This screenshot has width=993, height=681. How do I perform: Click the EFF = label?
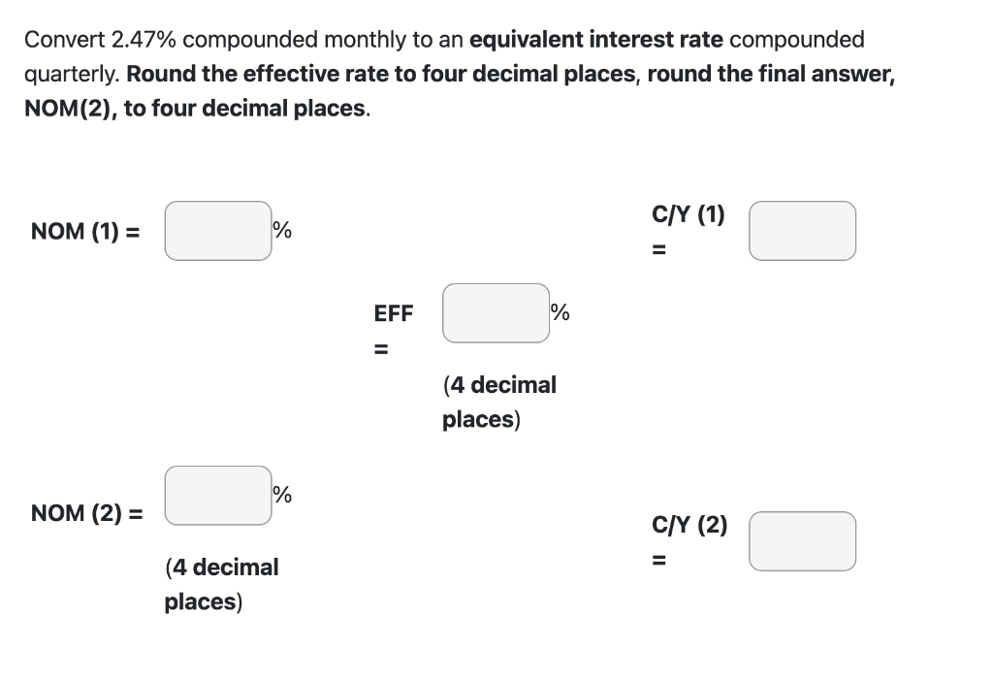click(x=393, y=330)
